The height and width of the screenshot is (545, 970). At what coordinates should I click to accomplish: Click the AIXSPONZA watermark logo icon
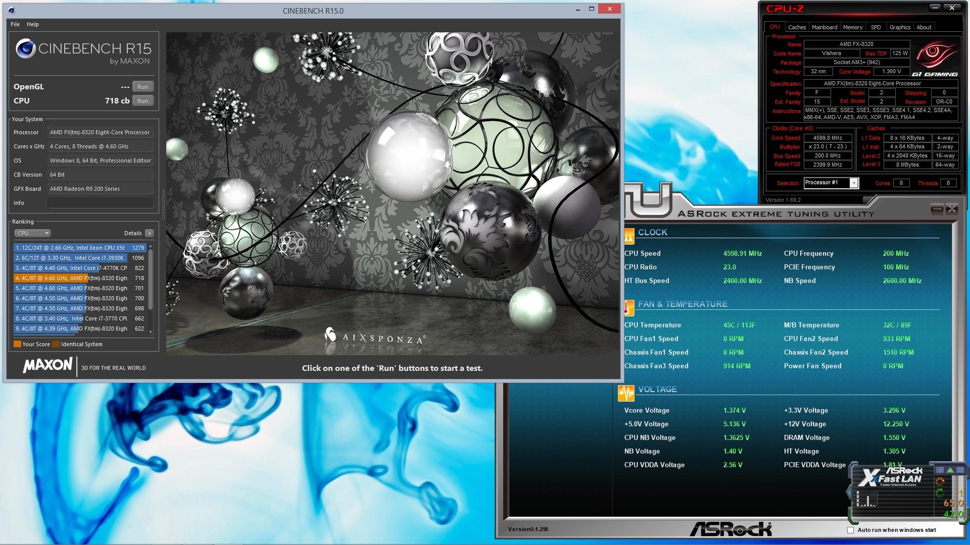pos(330,334)
